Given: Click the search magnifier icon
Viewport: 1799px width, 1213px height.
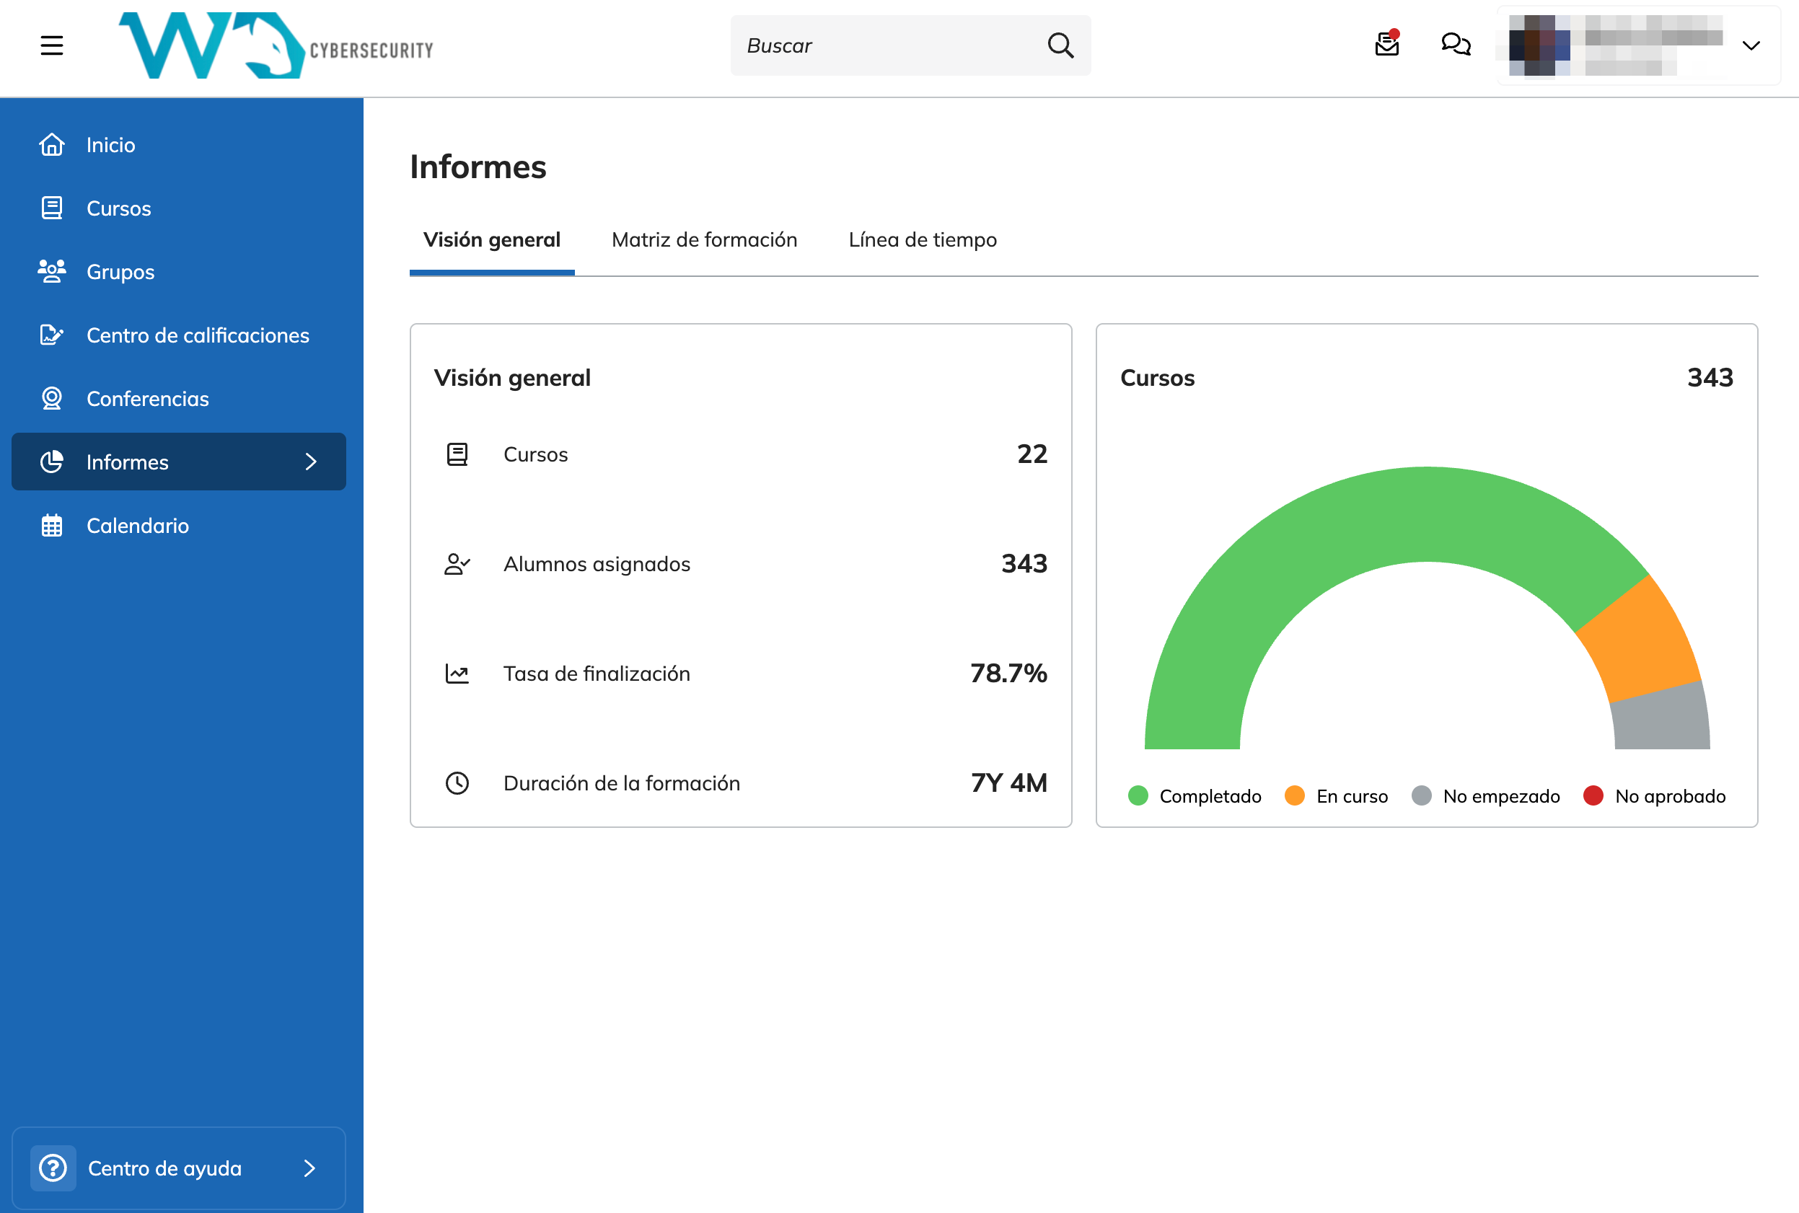Looking at the screenshot, I should (x=1060, y=45).
